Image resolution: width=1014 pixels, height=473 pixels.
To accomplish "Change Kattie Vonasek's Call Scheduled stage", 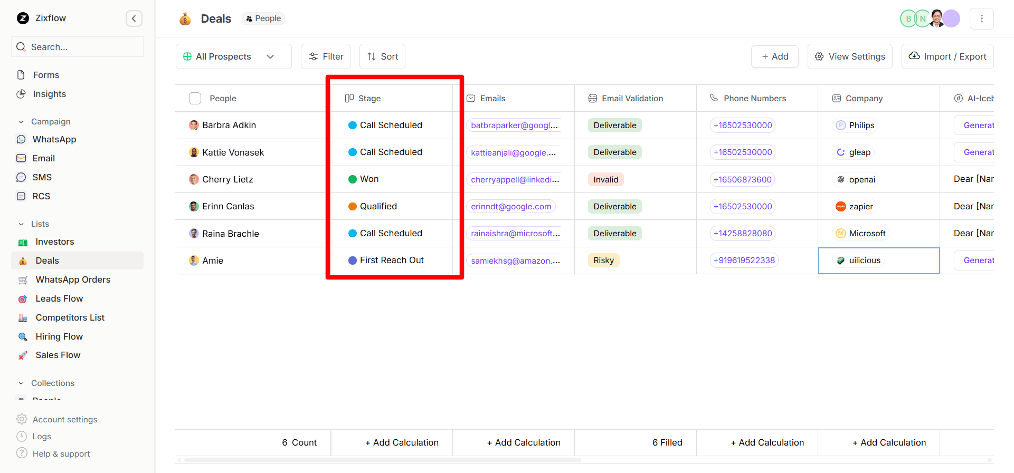I will point(385,152).
